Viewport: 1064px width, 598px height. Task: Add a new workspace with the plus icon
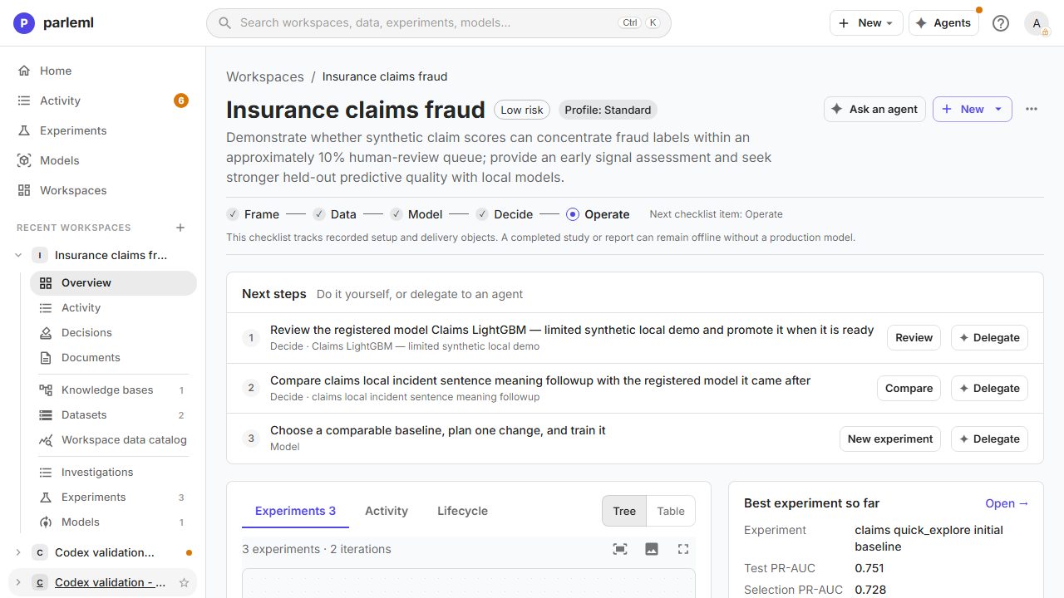pos(180,228)
